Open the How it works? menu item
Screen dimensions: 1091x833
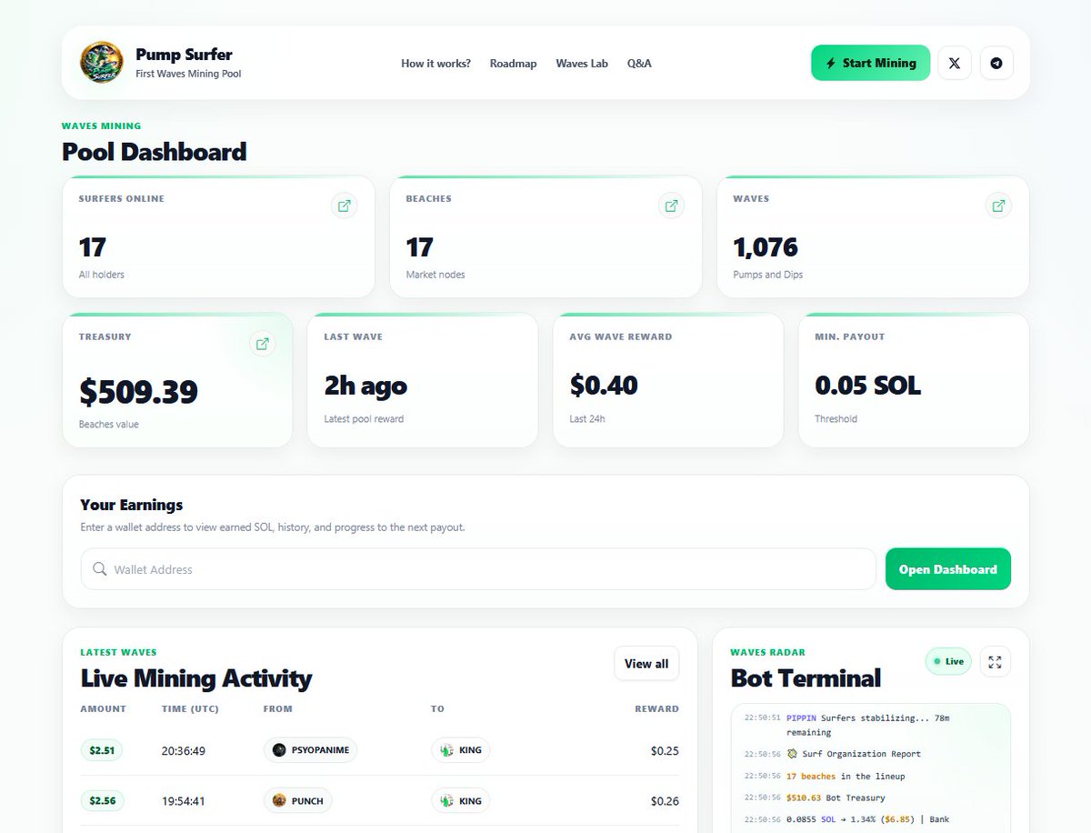tap(436, 64)
